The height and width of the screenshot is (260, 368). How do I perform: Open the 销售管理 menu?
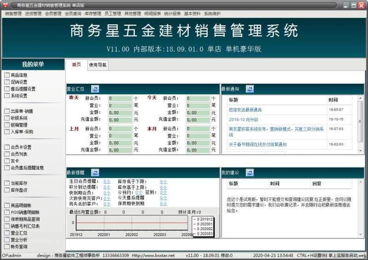click(13, 14)
